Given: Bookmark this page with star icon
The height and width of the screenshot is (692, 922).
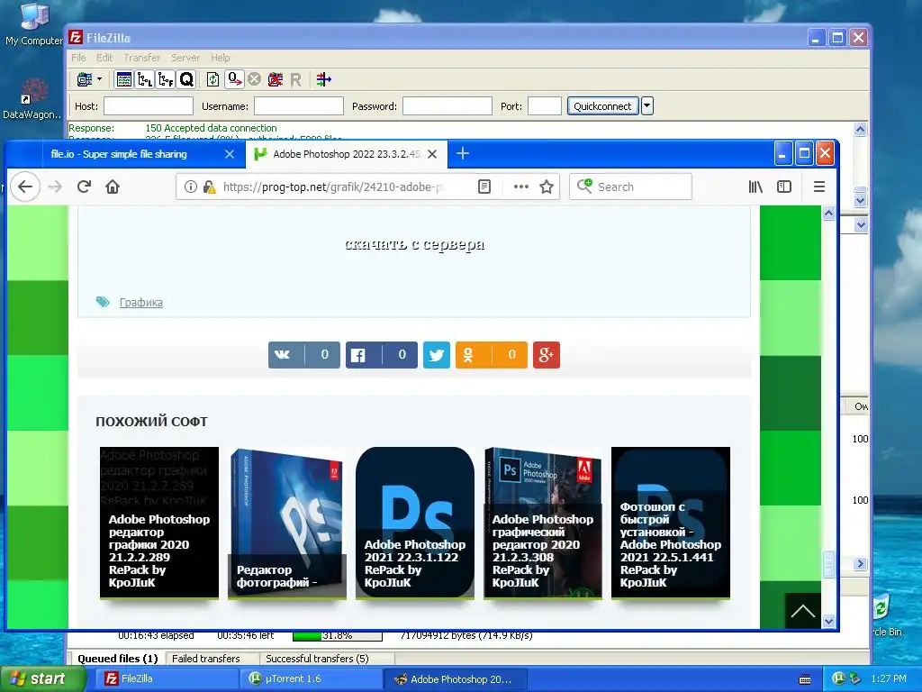Looking at the screenshot, I should [547, 187].
